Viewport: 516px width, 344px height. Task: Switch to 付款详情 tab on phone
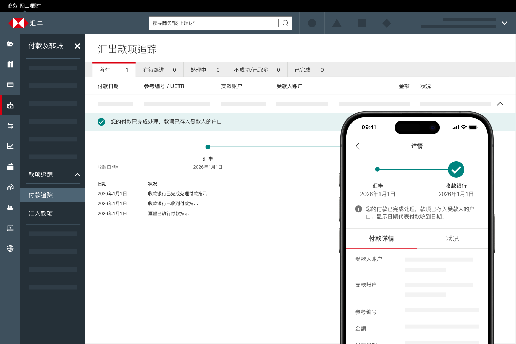click(382, 239)
